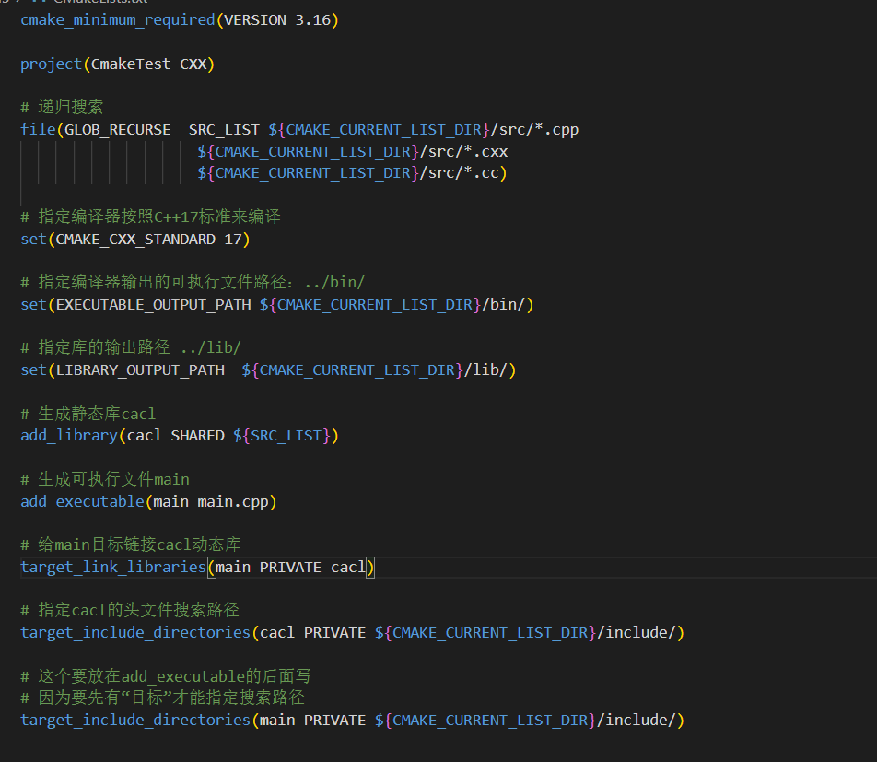Click the /src/*.cpp path
877x762 pixels.
point(534,130)
